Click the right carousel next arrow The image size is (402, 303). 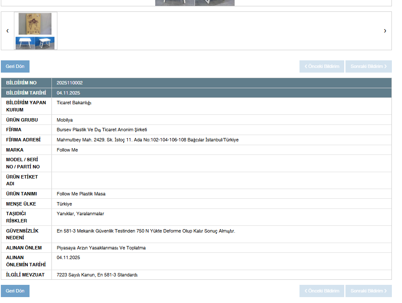click(385, 31)
